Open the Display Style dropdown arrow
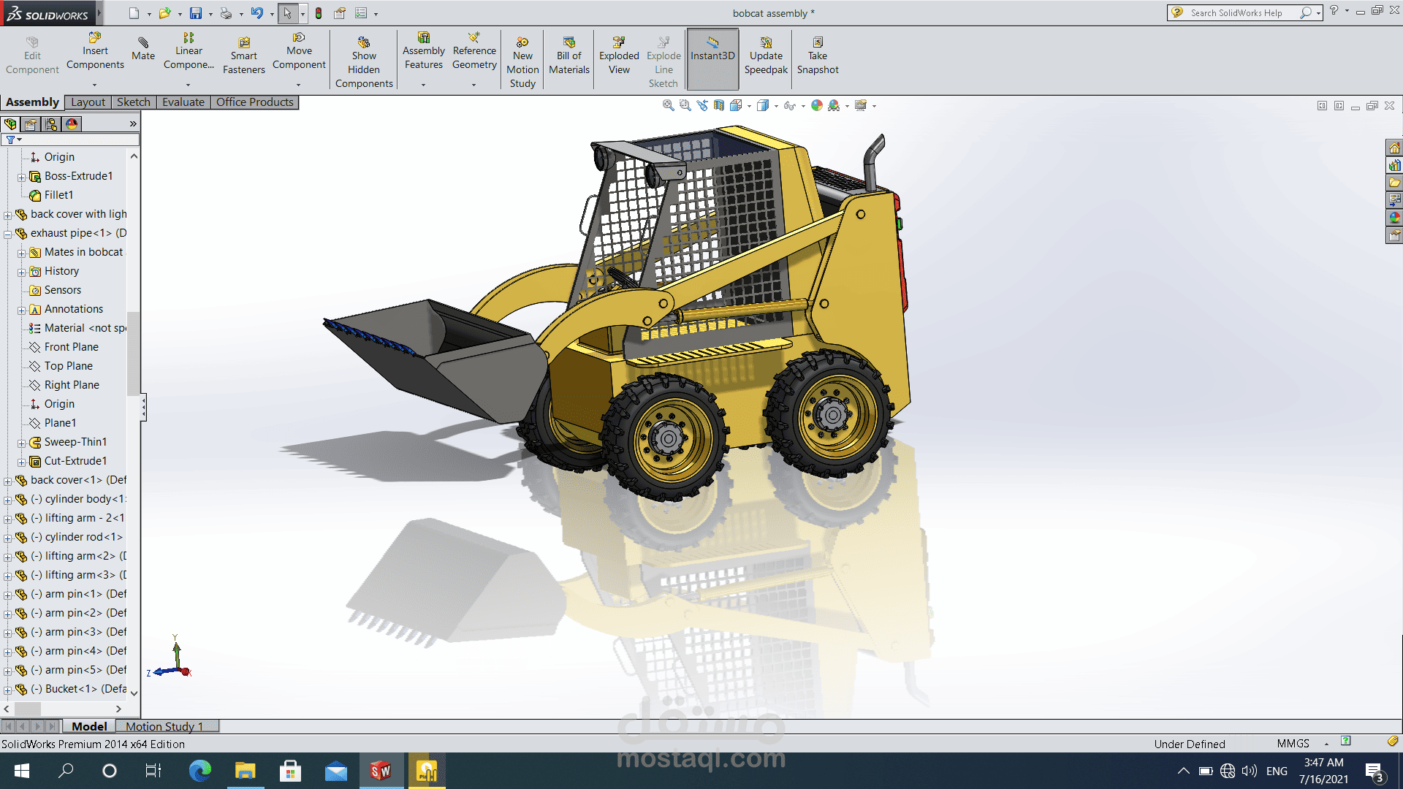This screenshot has height=789, width=1403. click(776, 106)
